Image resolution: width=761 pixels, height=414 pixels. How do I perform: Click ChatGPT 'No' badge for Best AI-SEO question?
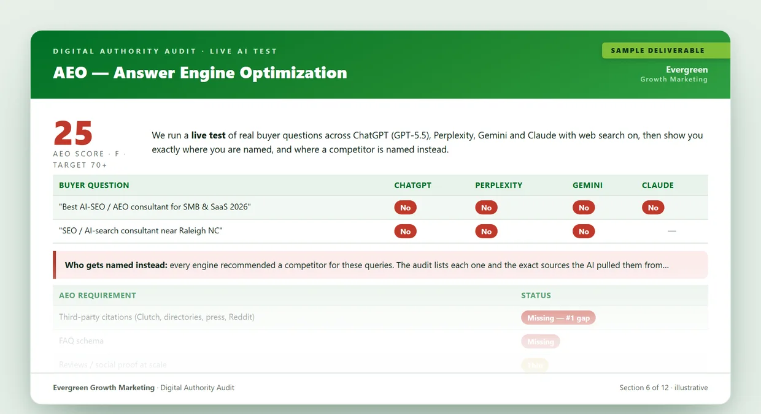tap(405, 208)
